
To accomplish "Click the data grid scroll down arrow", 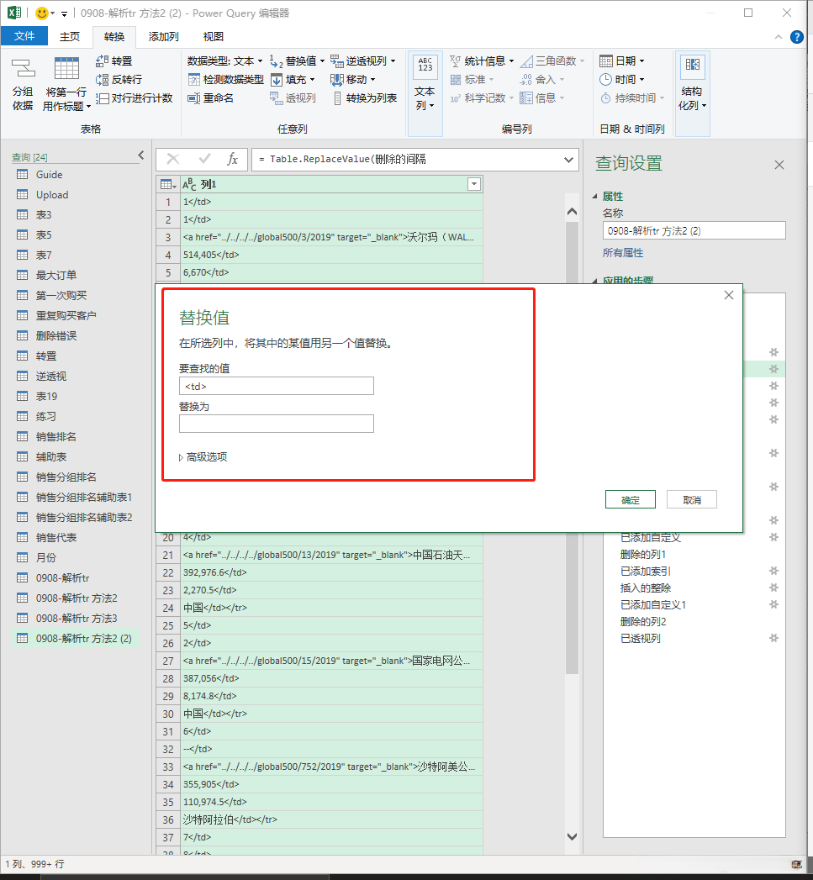I will point(573,837).
